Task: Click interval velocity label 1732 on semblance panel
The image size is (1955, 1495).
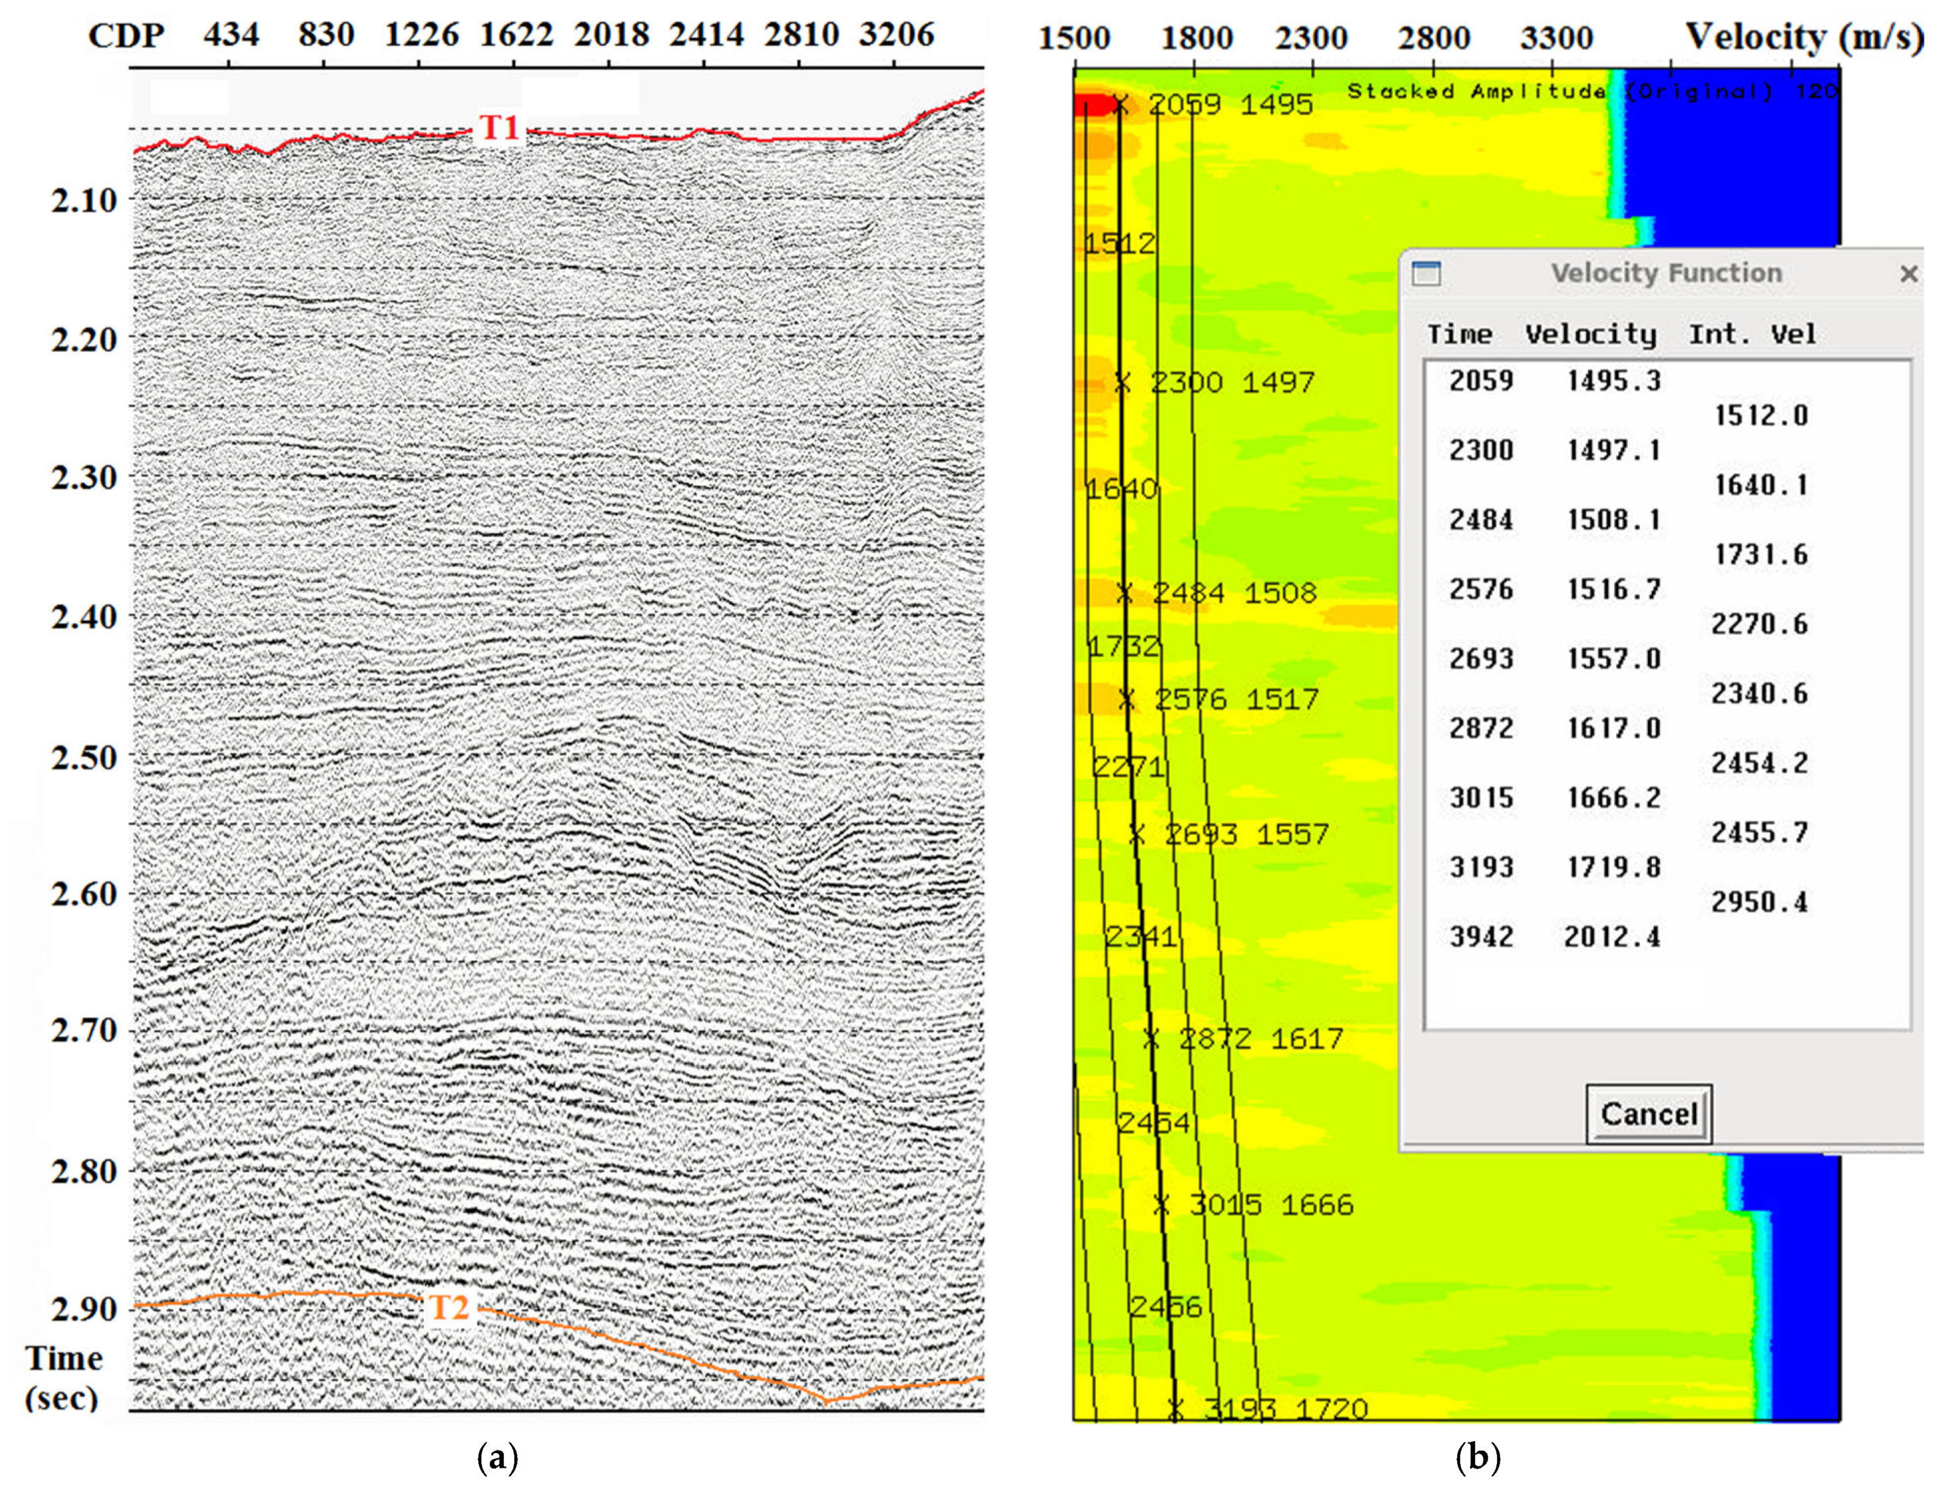Action: [x=1124, y=646]
